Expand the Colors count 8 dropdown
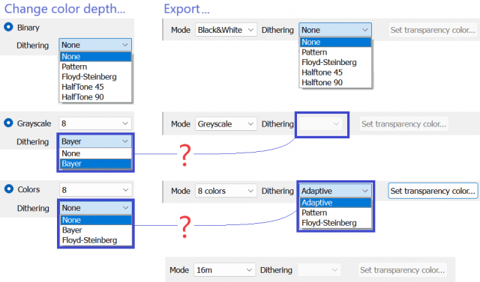480x282 pixels. [95, 190]
